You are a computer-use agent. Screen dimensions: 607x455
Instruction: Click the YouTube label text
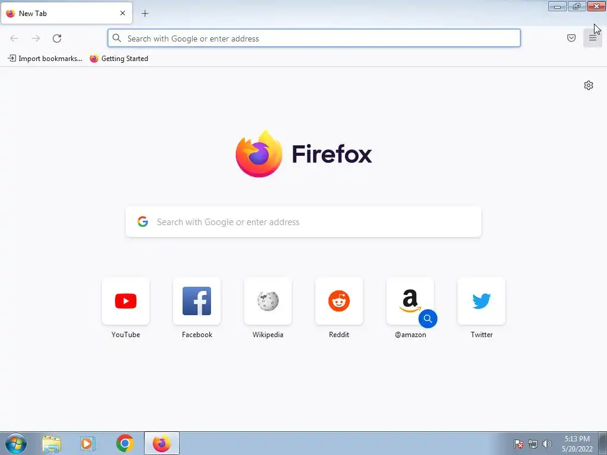click(x=126, y=335)
